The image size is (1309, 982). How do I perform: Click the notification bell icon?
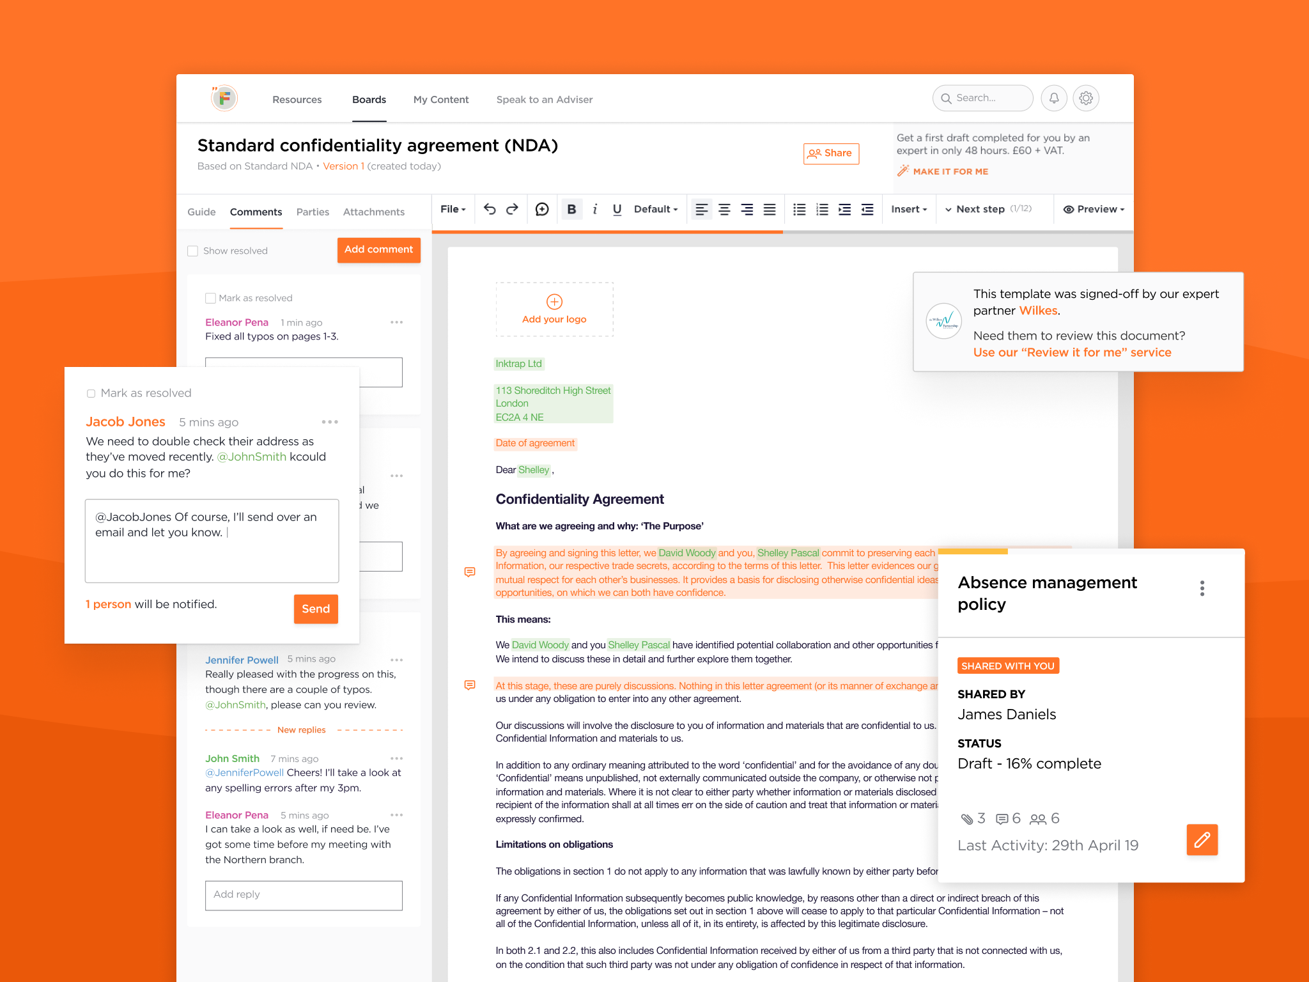pos(1054,98)
